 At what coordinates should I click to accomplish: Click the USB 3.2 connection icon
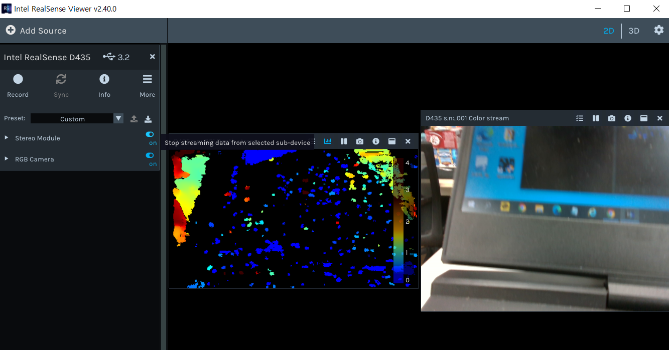(109, 57)
